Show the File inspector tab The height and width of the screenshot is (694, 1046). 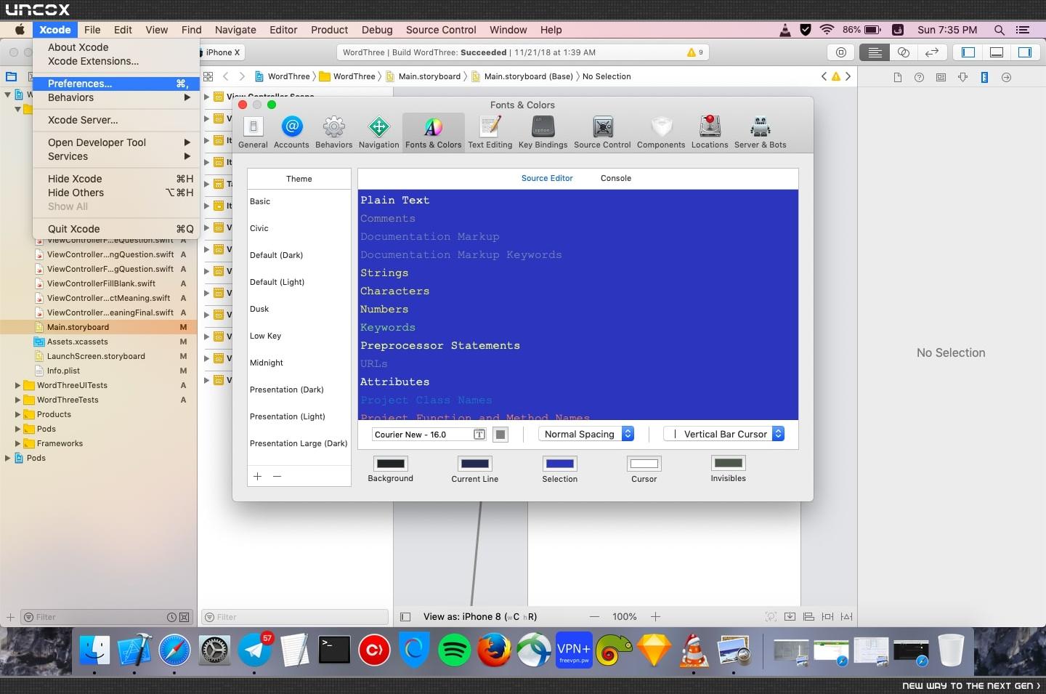point(898,77)
